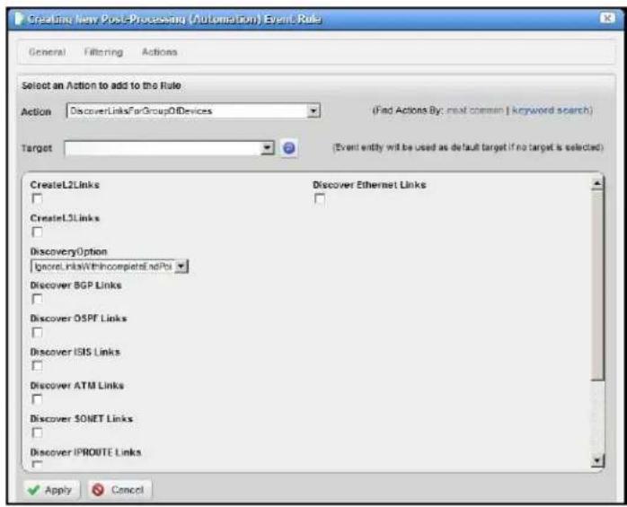This screenshot has height=507, width=627.
Task: Tick the Discover Ethernet Links checkbox
Action: tap(320, 198)
